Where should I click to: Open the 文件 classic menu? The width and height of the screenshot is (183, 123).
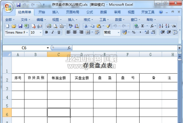click(x=25, y=20)
